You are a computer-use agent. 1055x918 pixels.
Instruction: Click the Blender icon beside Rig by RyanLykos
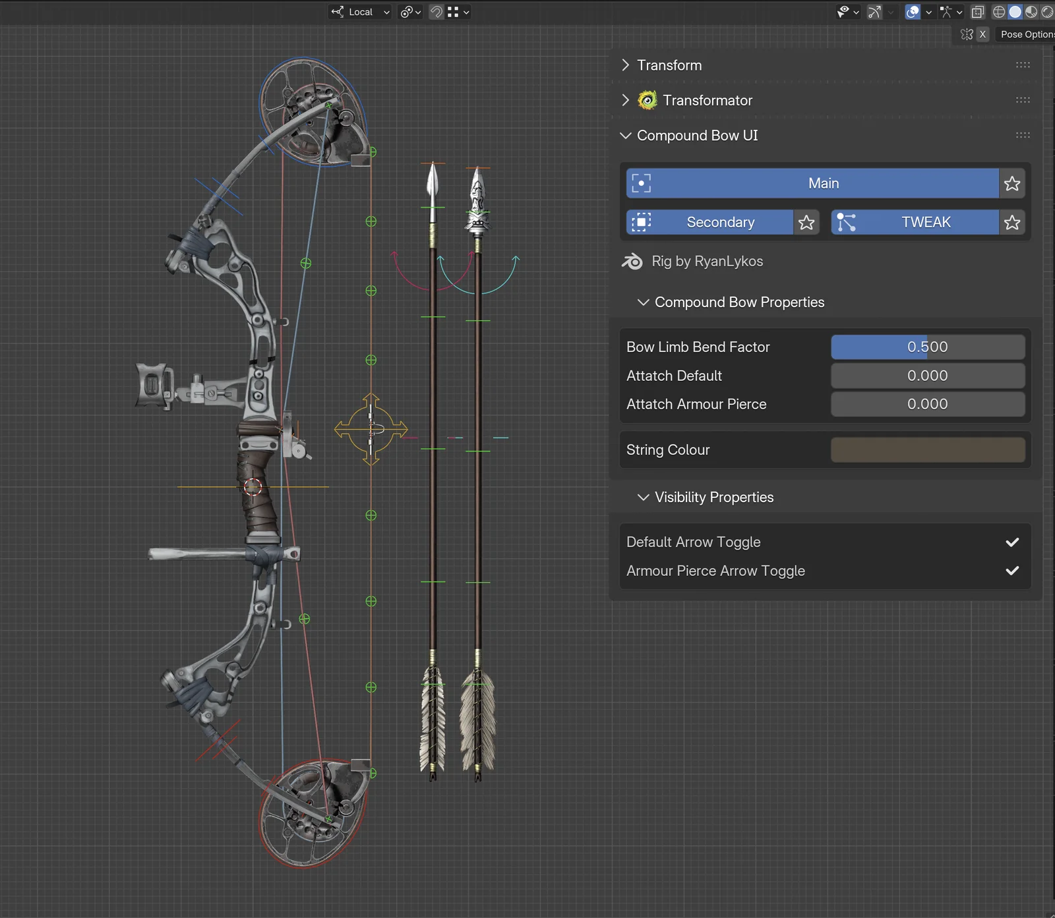click(x=632, y=262)
